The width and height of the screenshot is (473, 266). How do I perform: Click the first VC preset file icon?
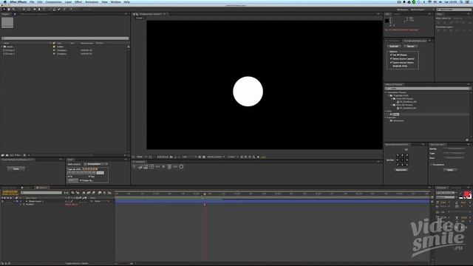[398, 102]
